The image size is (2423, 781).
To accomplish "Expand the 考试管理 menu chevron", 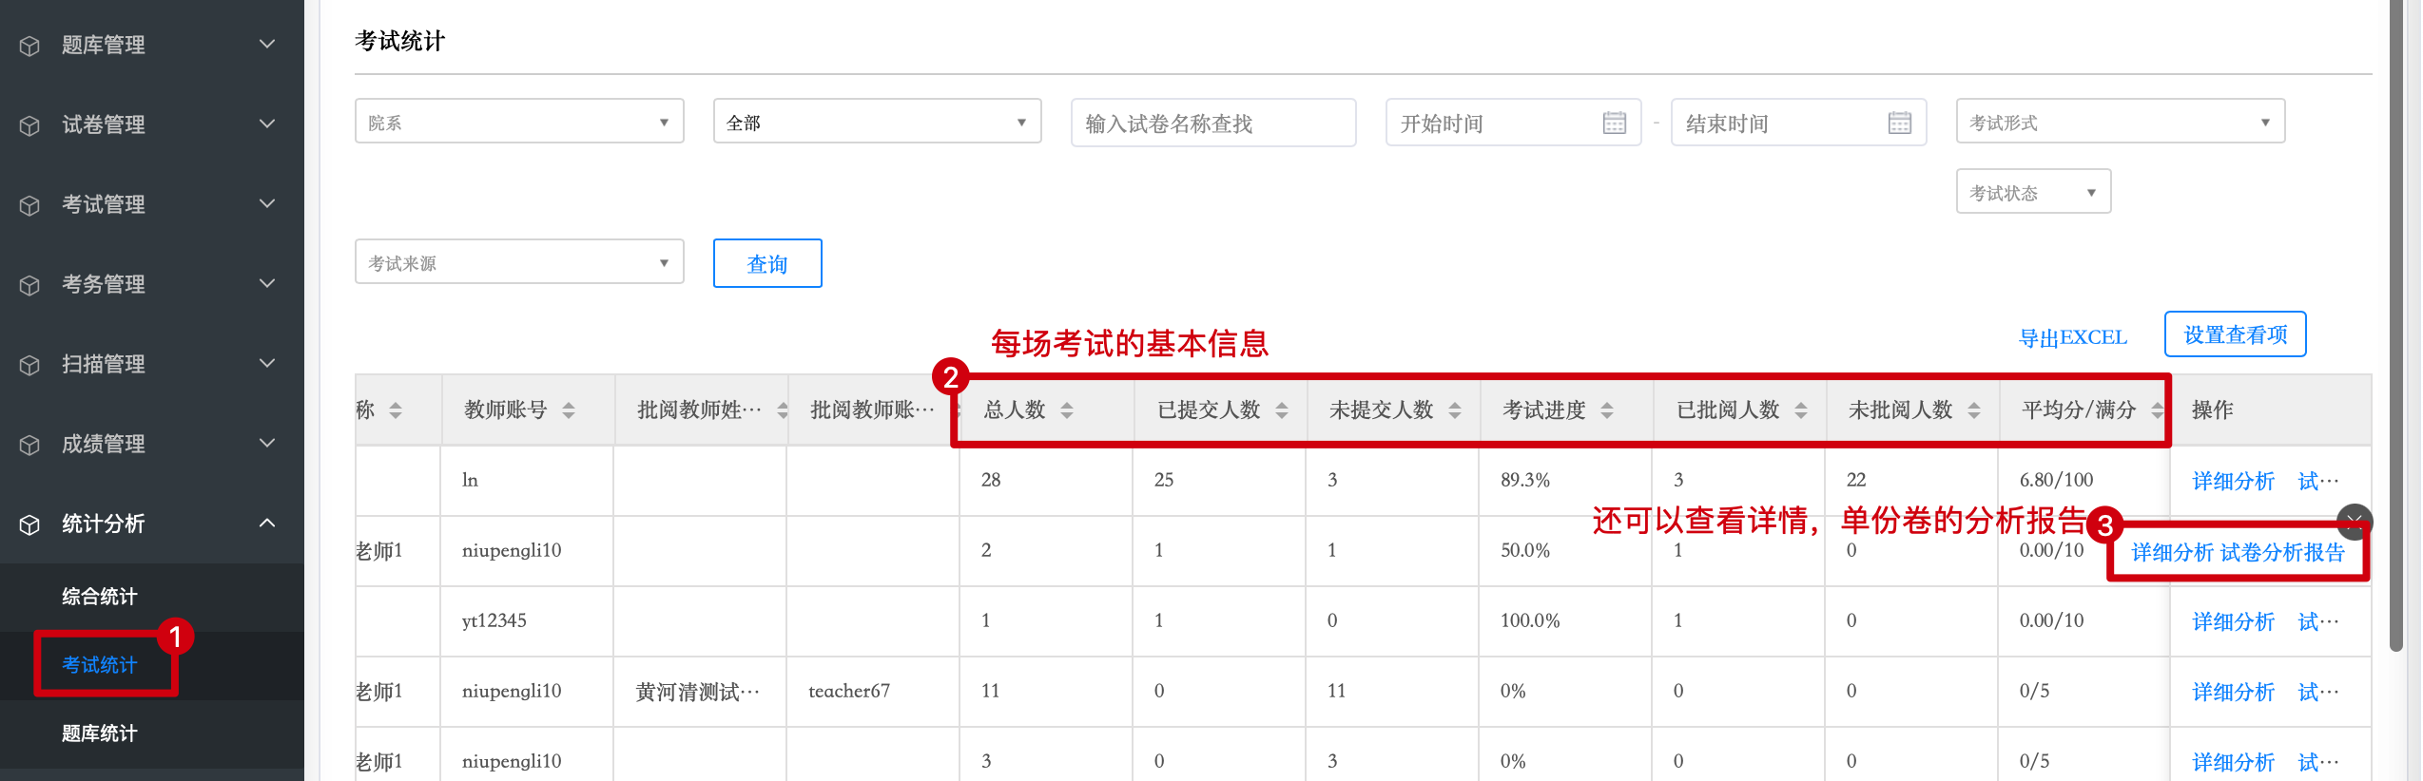I will pyautogui.click(x=267, y=203).
